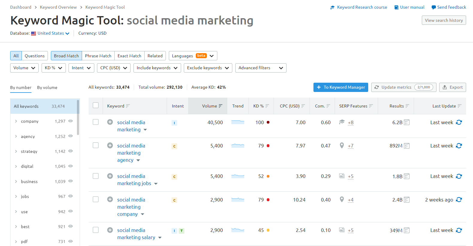Toggle the eye icon for company group
The height and width of the screenshot is (246, 473).
pos(71,121)
